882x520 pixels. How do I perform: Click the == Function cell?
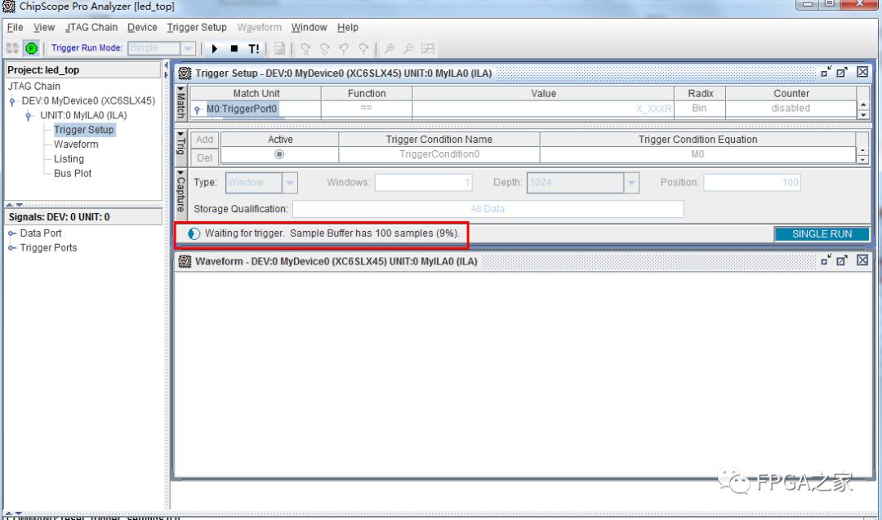366,109
